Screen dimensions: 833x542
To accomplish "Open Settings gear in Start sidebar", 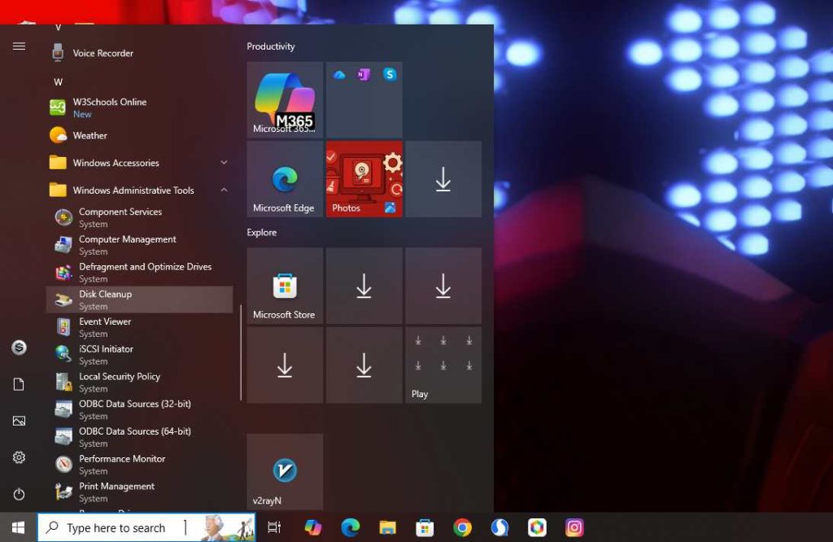I will [x=20, y=457].
